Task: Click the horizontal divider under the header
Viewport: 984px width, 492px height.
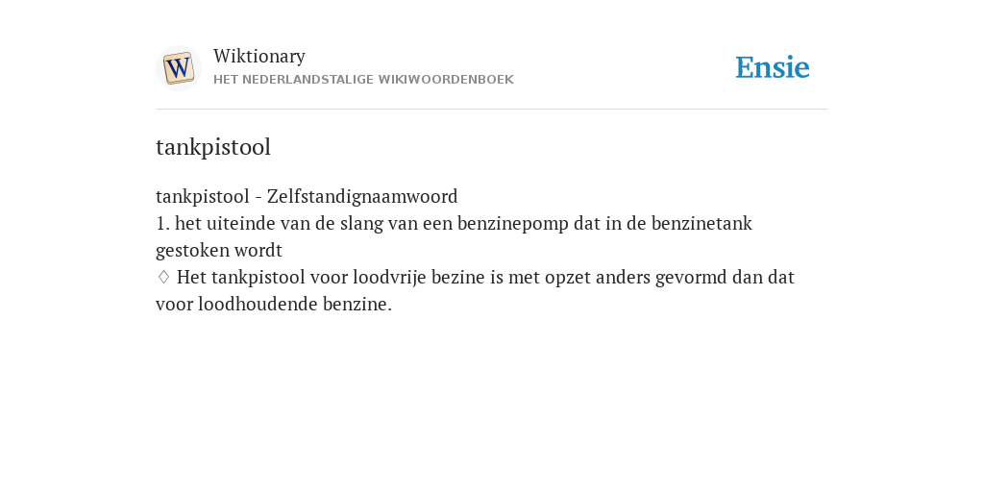Action: point(492,110)
